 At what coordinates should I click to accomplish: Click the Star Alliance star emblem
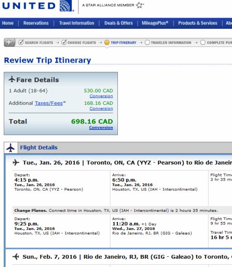[140, 5]
